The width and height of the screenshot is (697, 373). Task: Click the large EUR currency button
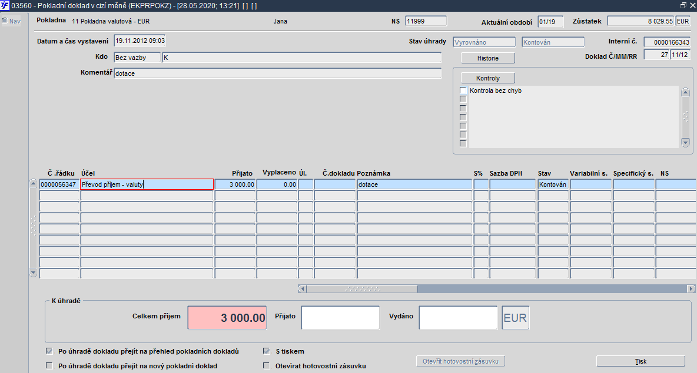tap(515, 318)
